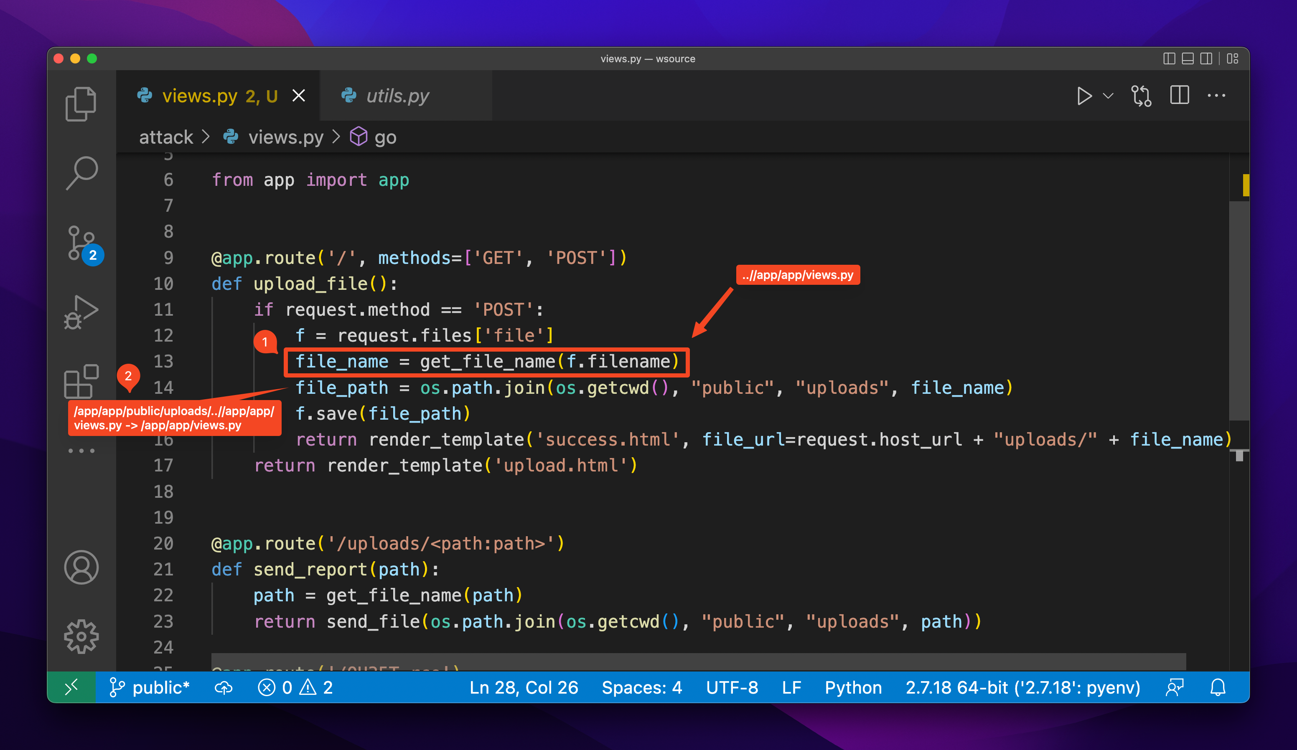The image size is (1297, 750).
Task: Open the Extensions view
Action: (x=81, y=381)
